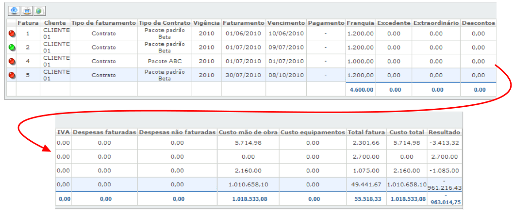Click the Total fatura column header
The image size is (514, 214).
coord(366,132)
